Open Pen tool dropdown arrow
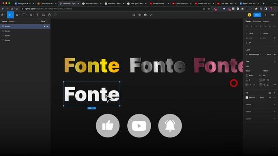The height and width of the screenshot is (156, 278). 33,15
